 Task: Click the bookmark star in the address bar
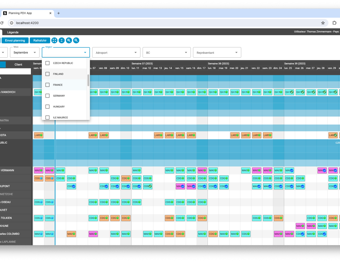[x=323, y=23]
